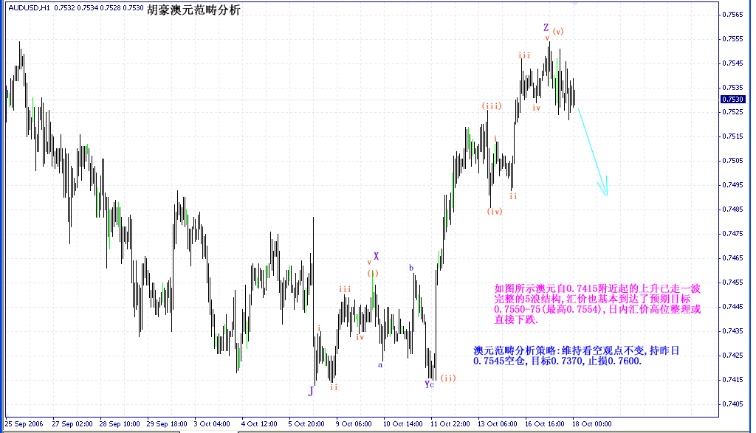Image resolution: width=756 pixels, height=433 pixels.
Task: Click the 3 Oct 04:00 time label
Action: click(x=212, y=424)
